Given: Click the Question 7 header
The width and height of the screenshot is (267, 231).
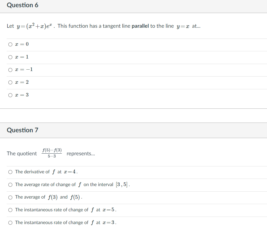Looking at the screenshot, I should click(x=22, y=130).
